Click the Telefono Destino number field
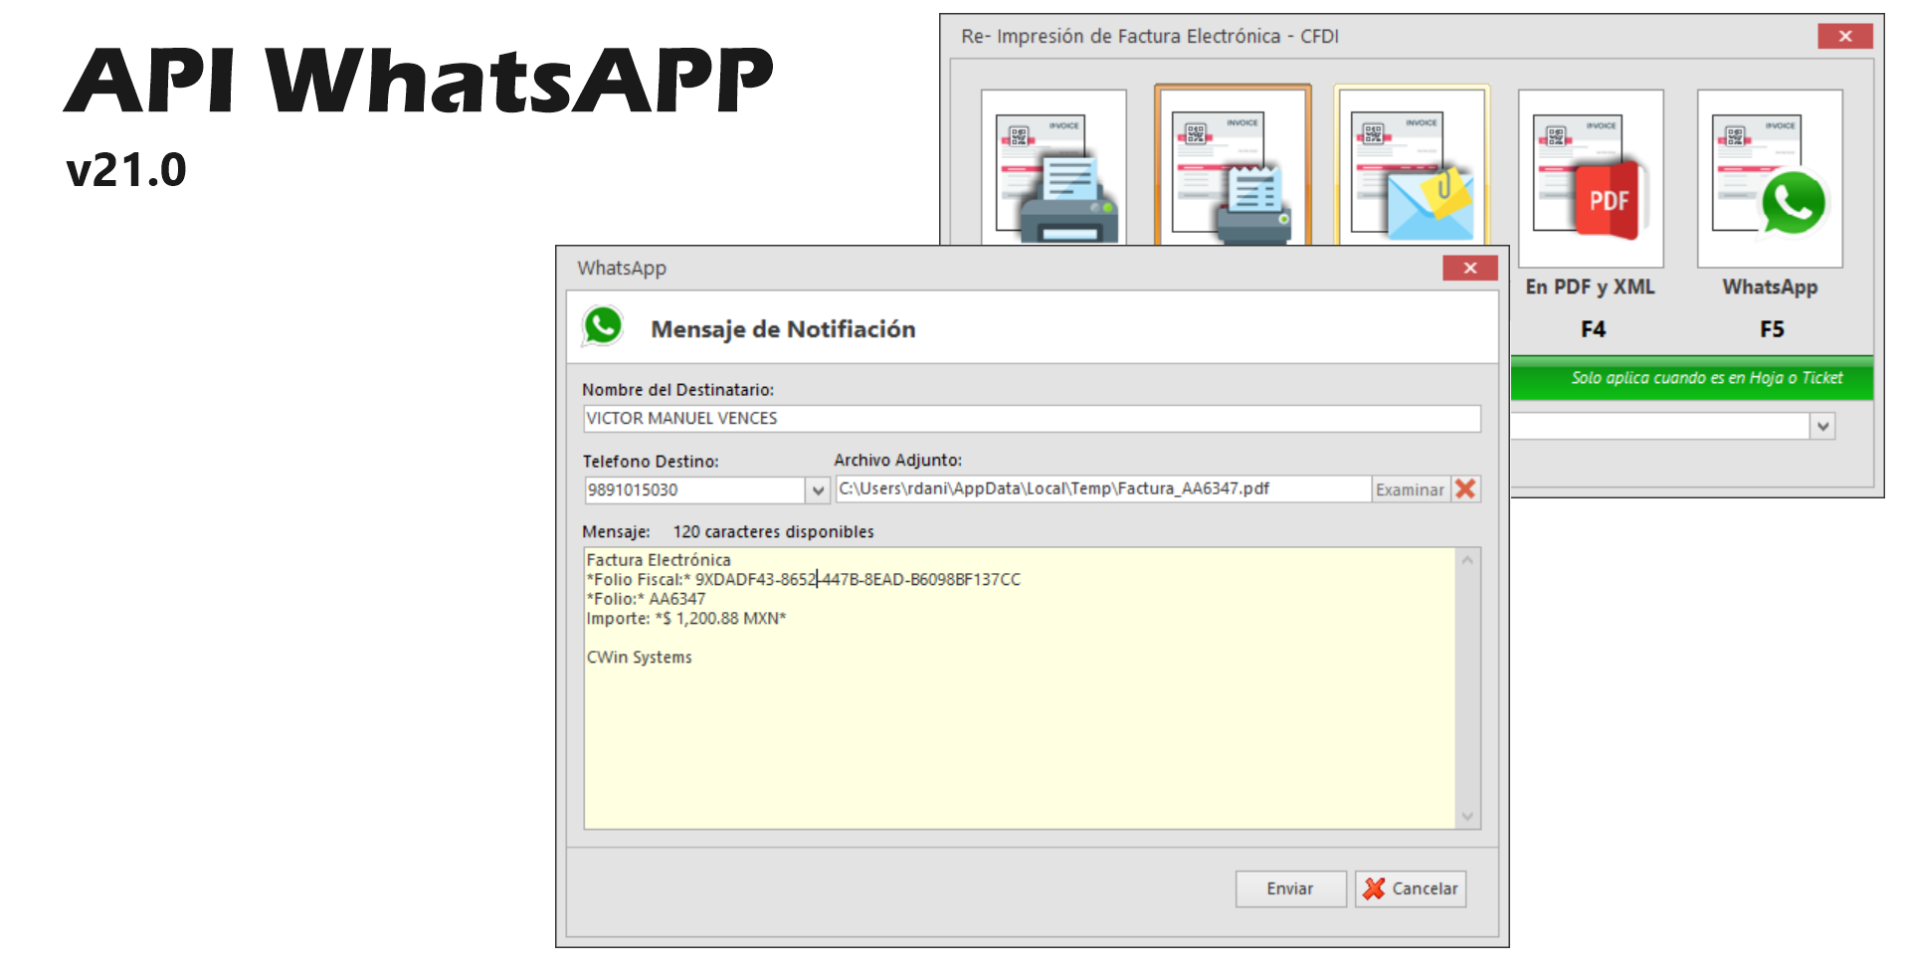The height and width of the screenshot is (975, 1910). coord(694,489)
